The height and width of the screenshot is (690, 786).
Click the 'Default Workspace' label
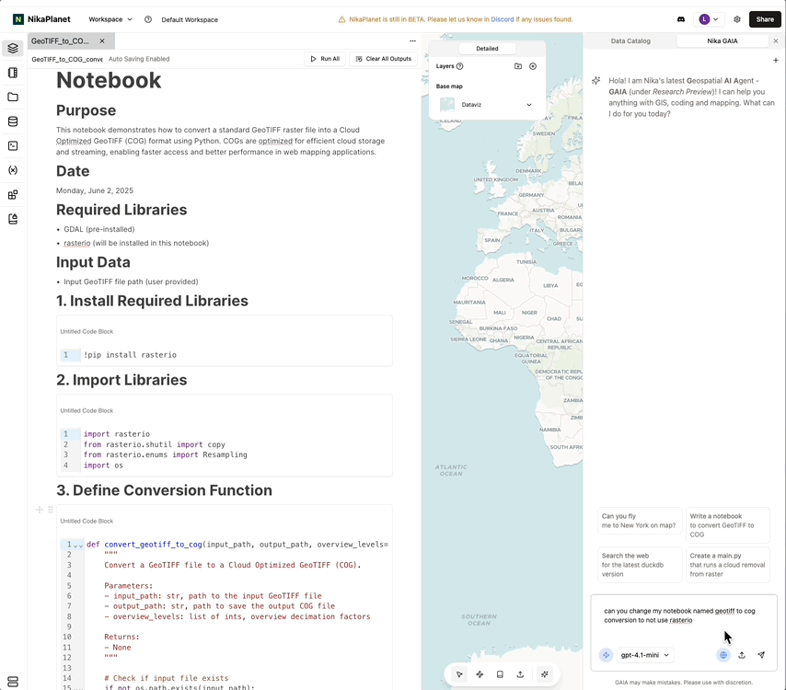190,19
